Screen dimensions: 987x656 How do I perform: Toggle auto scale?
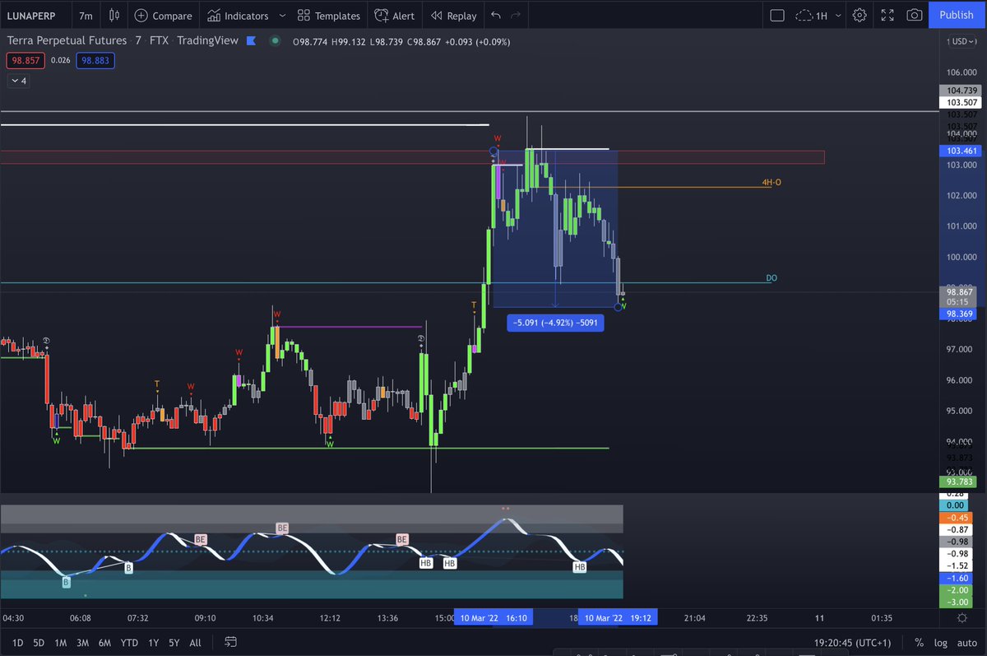(966, 642)
